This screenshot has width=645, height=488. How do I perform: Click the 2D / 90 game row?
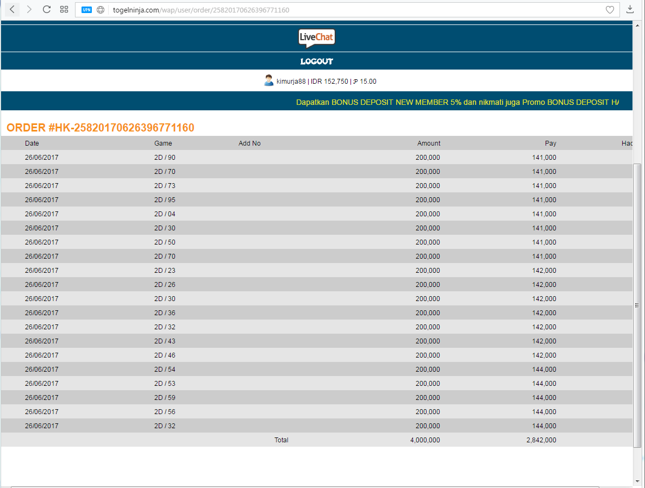pos(165,158)
